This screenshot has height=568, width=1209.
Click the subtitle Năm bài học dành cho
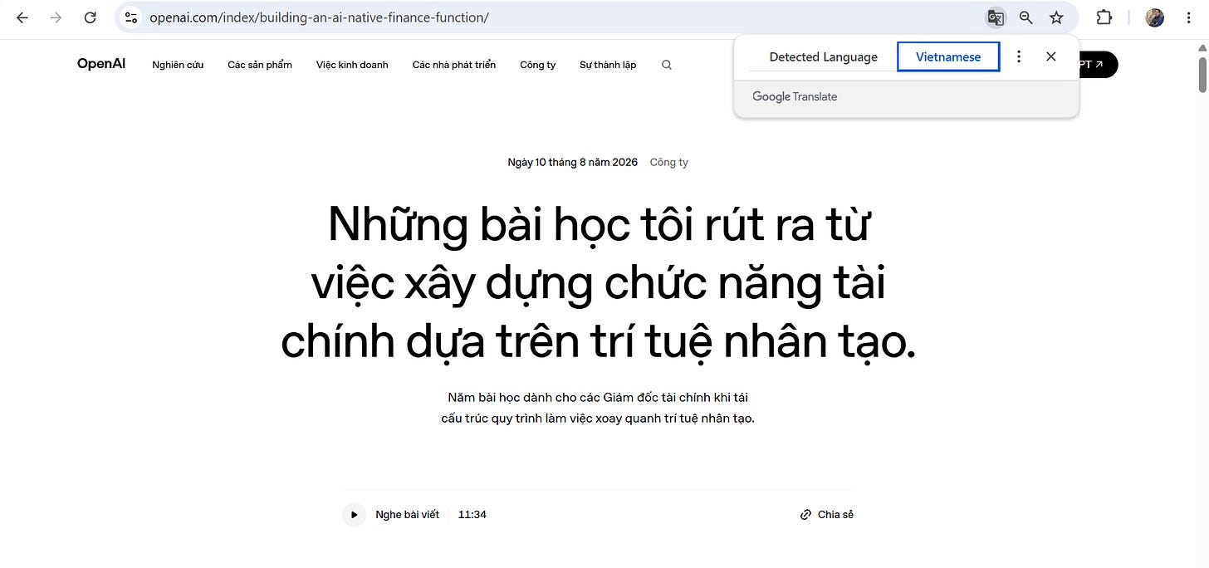click(x=598, y=408)
